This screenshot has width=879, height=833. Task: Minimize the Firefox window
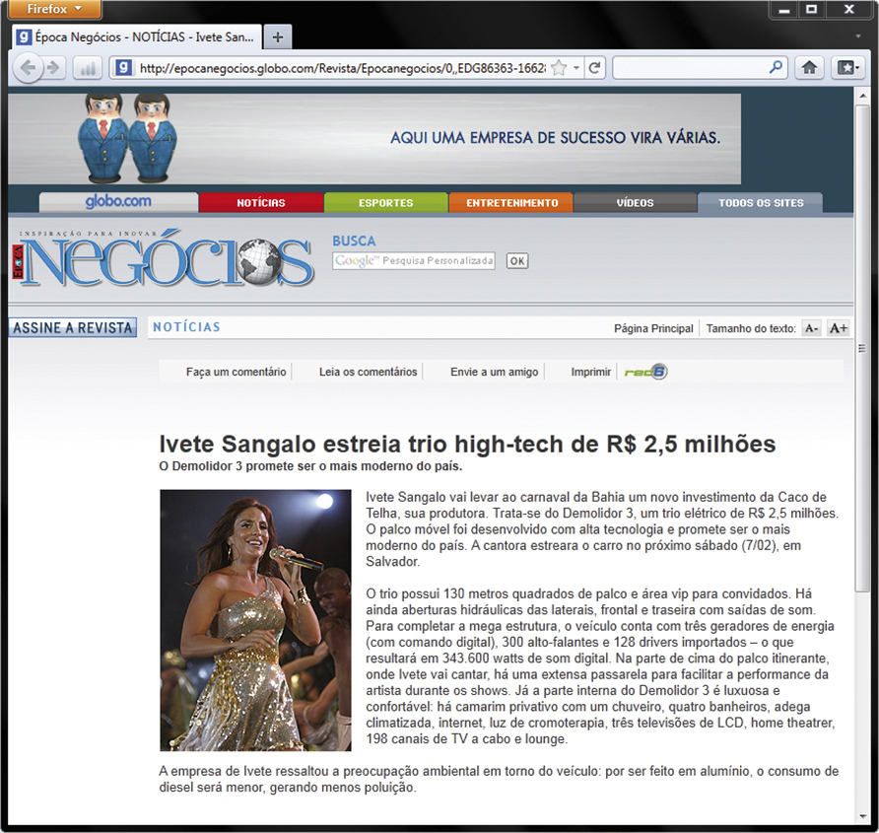[x=783, y=9]
